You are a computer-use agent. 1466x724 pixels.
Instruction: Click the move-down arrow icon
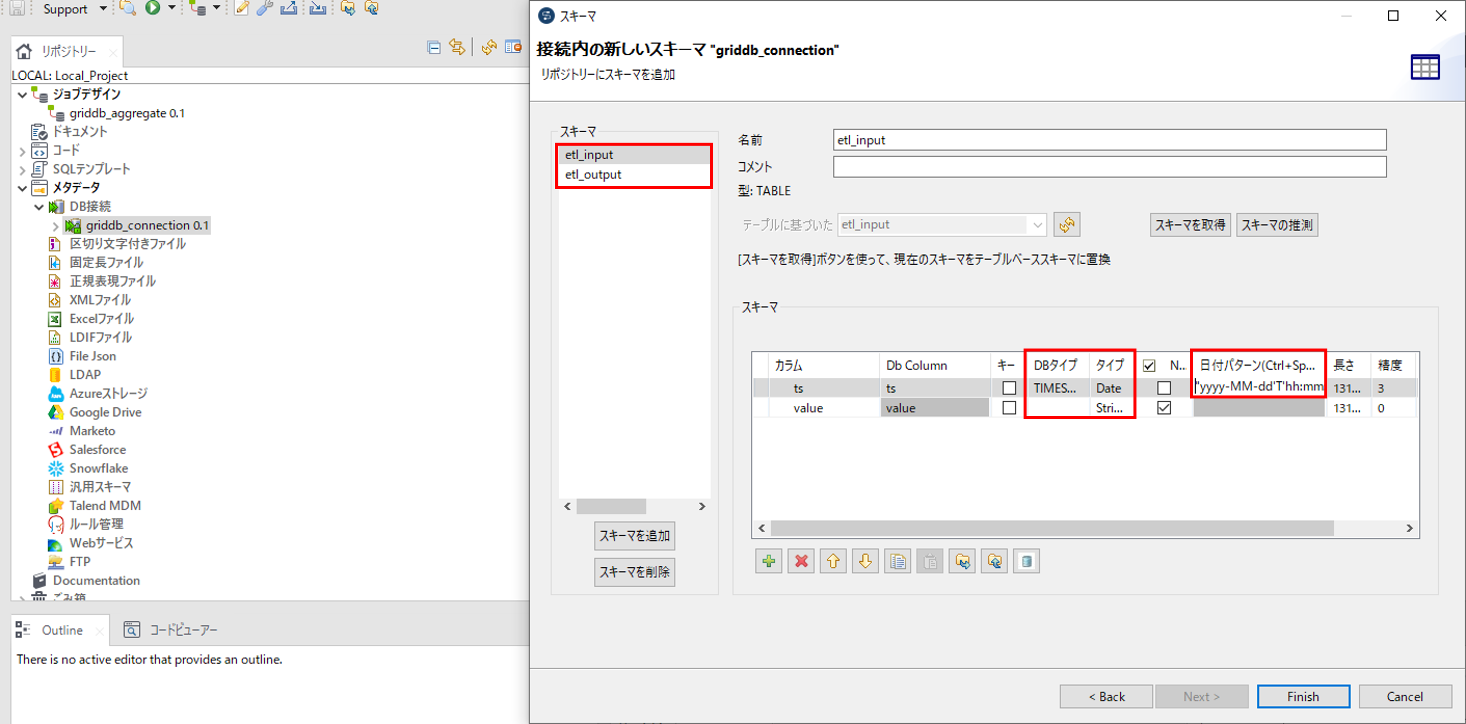[865, 561]
